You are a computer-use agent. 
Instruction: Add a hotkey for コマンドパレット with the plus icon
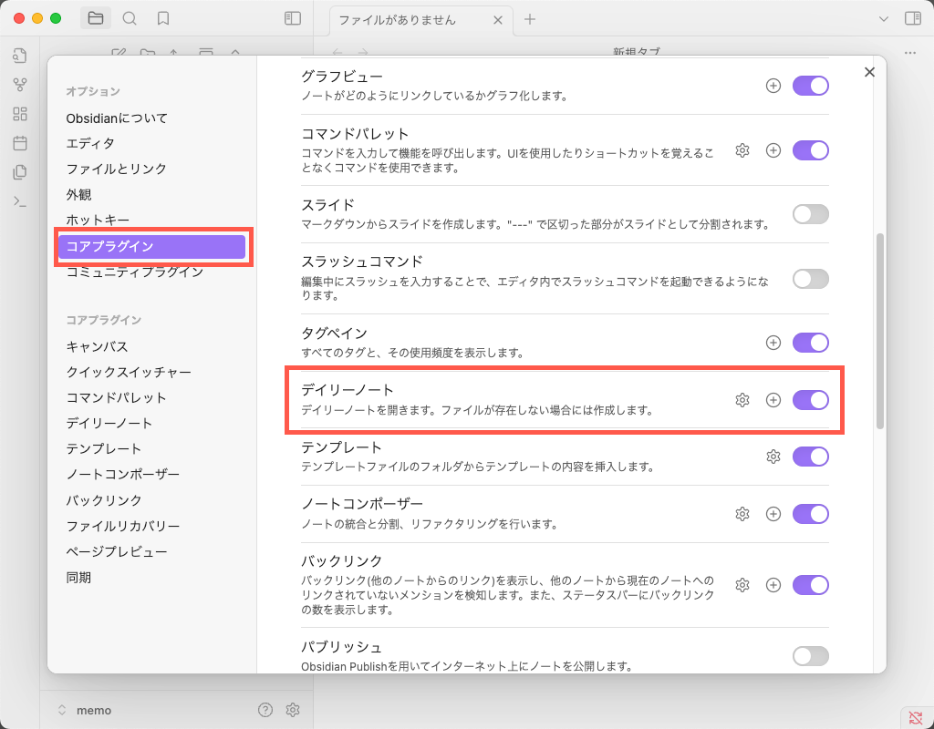(x=773, y=150)
